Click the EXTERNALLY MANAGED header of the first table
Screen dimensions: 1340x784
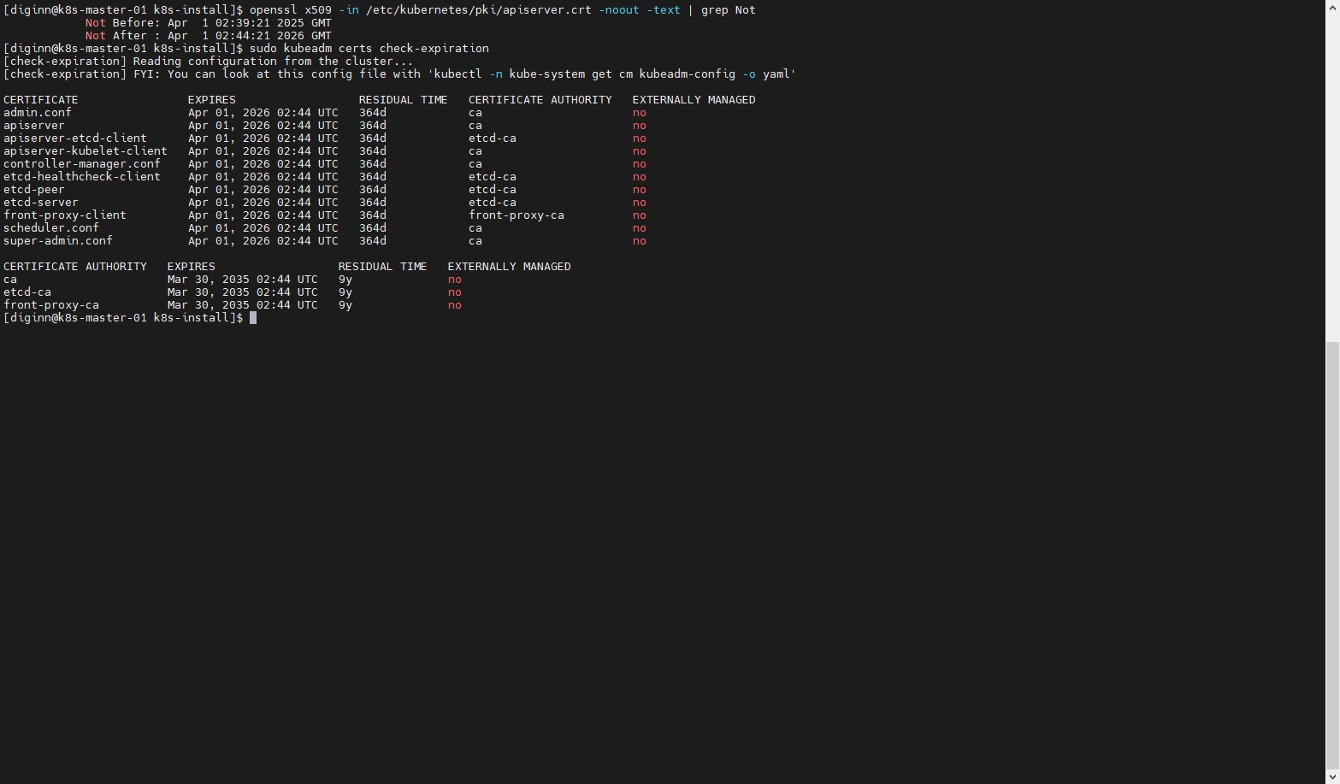694,100
